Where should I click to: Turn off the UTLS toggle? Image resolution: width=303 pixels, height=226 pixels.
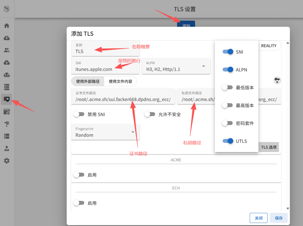(x=228, y=141)
